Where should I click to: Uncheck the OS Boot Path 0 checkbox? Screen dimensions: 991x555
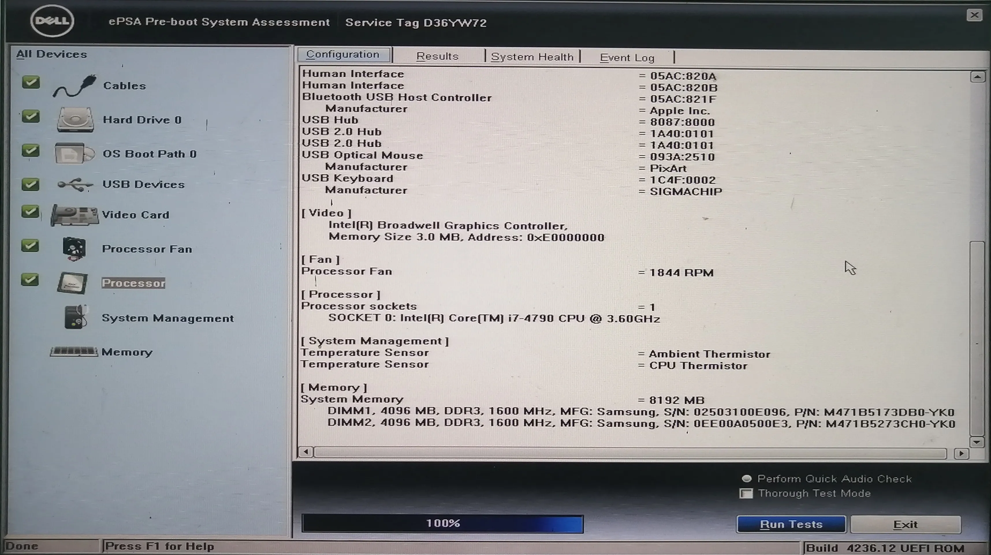pos(31,150)
